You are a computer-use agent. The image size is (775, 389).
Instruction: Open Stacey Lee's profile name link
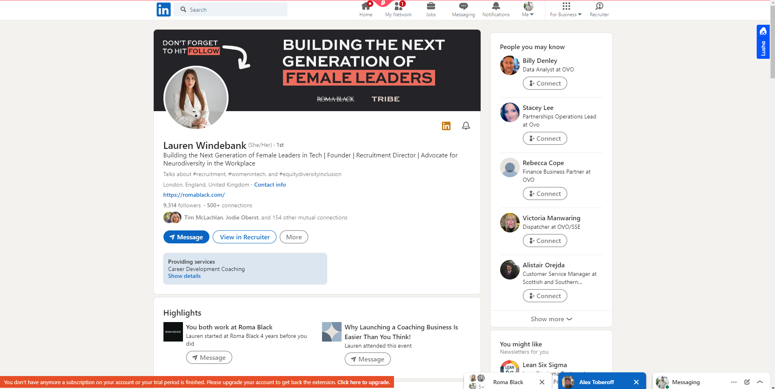[538, 107]
